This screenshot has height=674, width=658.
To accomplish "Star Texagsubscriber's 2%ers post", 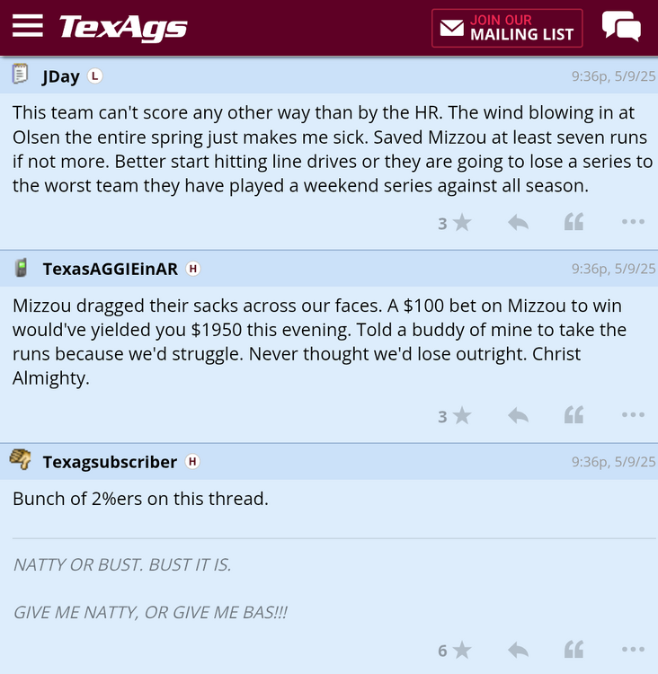I will click(462, 650).
